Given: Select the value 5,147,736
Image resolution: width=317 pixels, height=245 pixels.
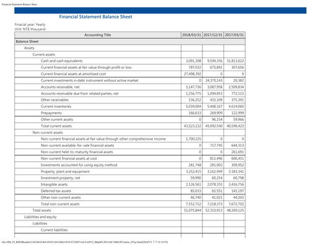Looking at the screenshot, I should point(193,87).
